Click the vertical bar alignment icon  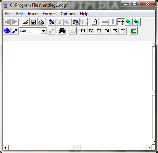(113, 22)
